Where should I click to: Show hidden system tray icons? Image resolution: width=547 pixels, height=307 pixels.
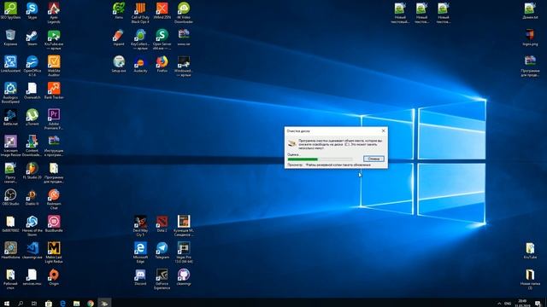tap(499, 304)
